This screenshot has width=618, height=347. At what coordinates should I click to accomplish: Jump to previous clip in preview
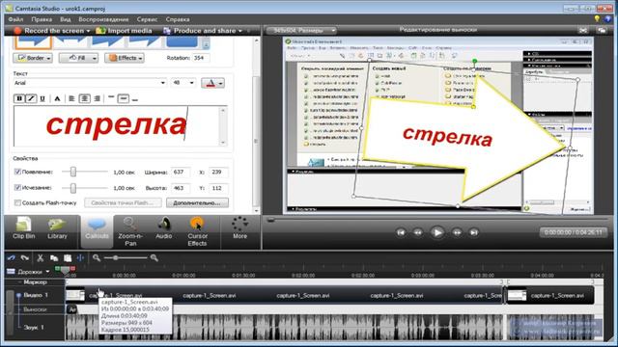pos(401,232)
